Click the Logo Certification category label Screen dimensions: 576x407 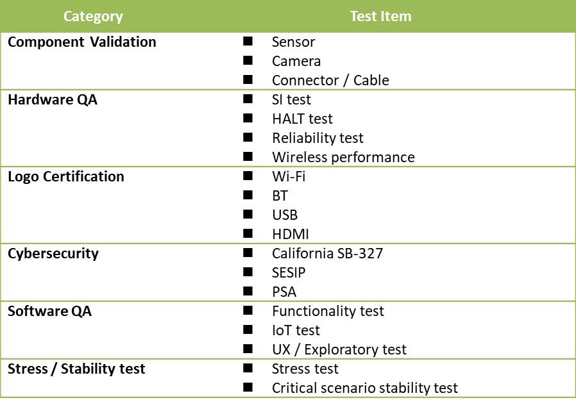pos(66,176)
